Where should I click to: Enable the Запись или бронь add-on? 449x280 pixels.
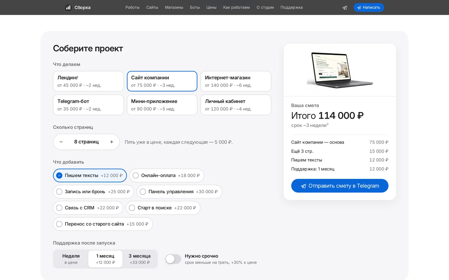(93, 192)
